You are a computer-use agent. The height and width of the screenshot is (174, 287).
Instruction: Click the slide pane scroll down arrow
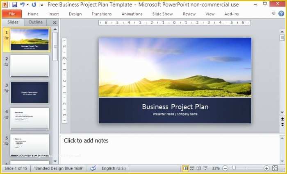pos(55,161)
